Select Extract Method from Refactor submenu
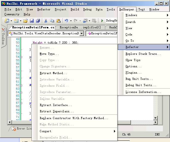The width and height of the screenshot is (170, 142). pos(53,73)
